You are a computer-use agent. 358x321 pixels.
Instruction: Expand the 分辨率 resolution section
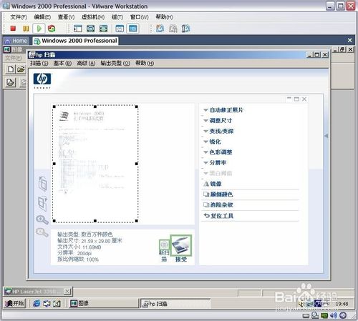pyautogui.click(x=215, y=163)
